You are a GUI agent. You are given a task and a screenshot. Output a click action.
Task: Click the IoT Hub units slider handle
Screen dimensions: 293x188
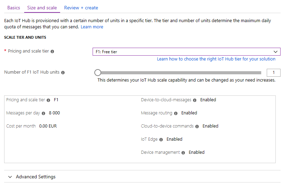(x=98, y=73)
